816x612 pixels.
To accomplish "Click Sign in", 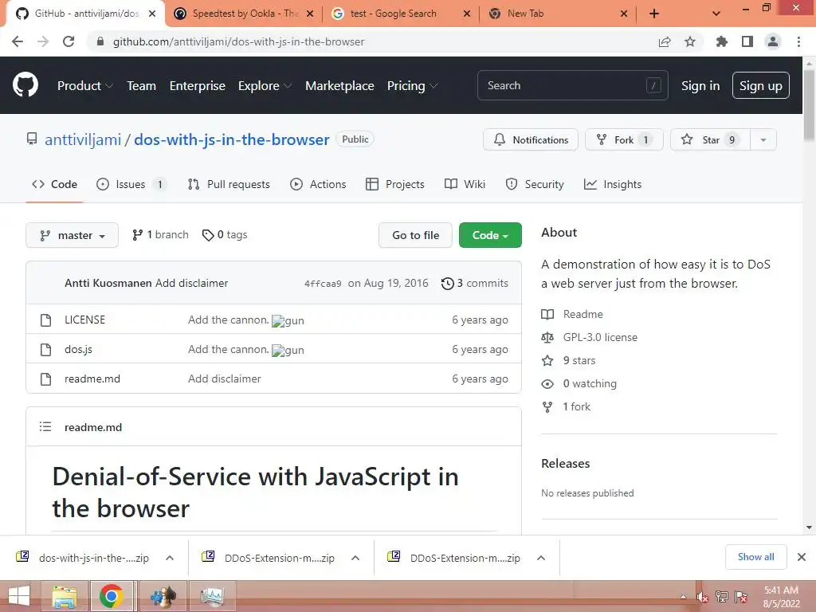I will (700, 86).
